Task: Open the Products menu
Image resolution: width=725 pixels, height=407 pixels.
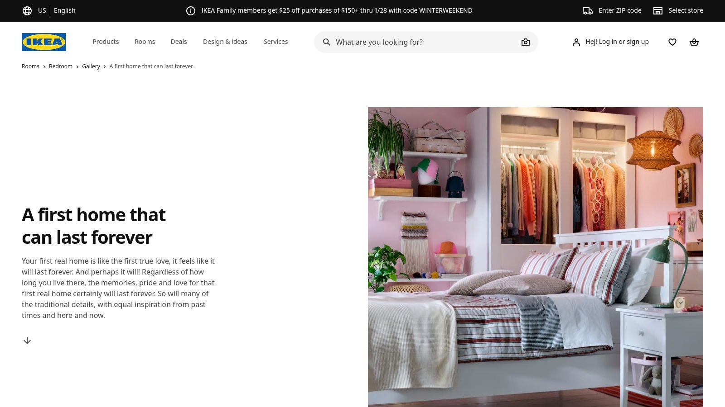Action: [106, 42]
